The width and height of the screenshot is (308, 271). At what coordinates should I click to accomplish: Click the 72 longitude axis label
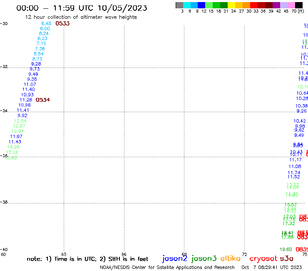(x=244, y=254)
